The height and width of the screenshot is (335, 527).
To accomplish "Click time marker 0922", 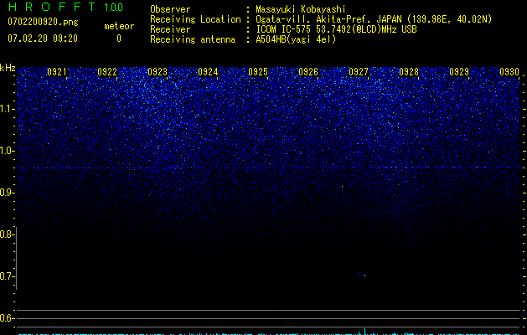I will click(x=107, y=72).
